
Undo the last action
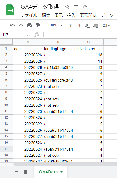coord(12,25)
